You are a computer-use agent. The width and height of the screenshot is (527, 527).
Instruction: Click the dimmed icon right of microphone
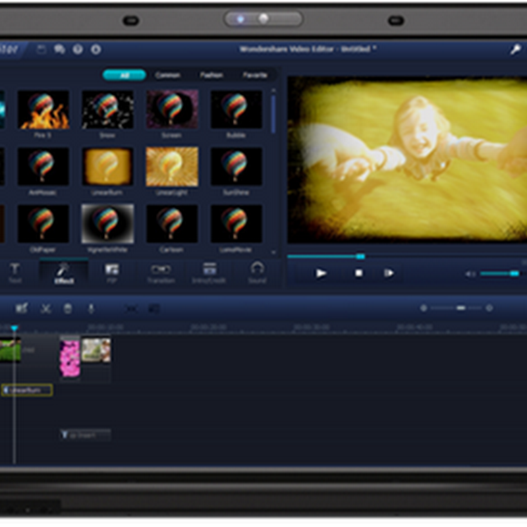[131, 308]
